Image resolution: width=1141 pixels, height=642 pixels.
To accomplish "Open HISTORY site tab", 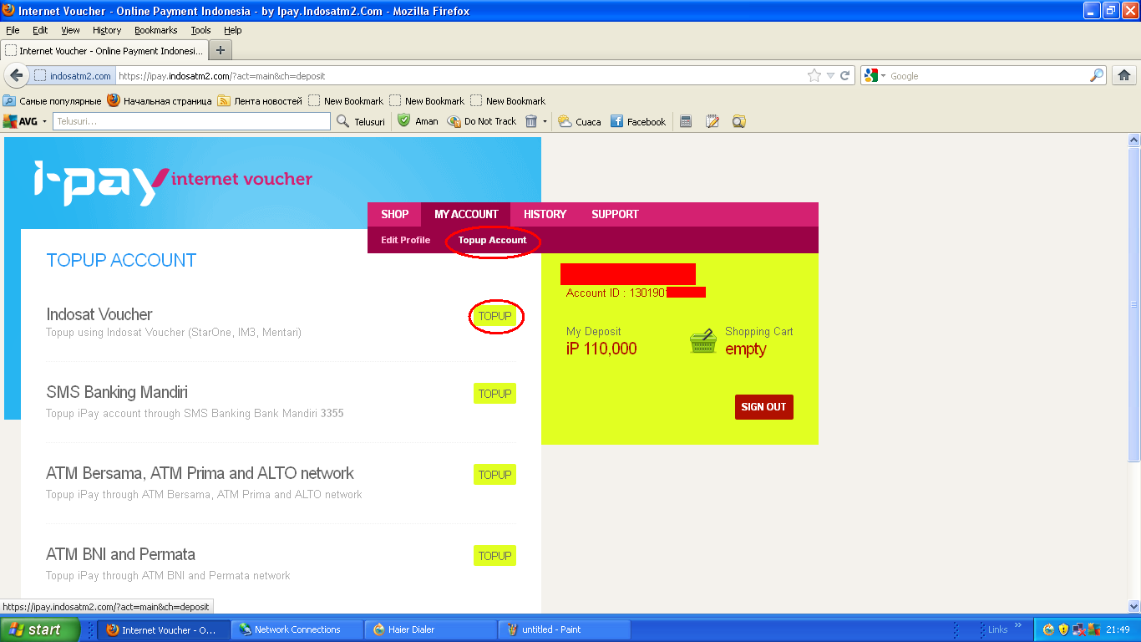I will click(x=545, y=214).
